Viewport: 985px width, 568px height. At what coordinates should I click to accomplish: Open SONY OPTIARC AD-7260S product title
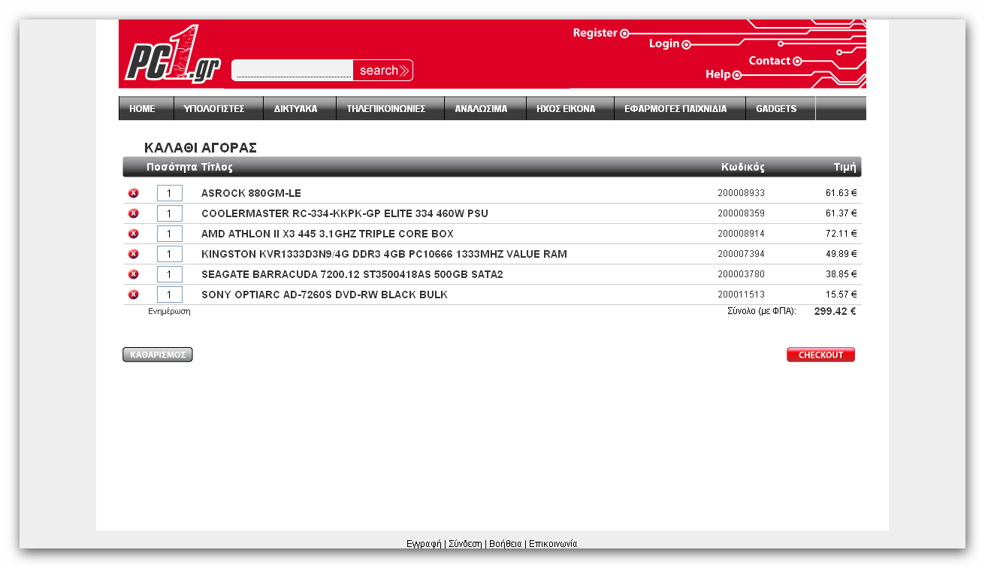(x=325, y=295)
